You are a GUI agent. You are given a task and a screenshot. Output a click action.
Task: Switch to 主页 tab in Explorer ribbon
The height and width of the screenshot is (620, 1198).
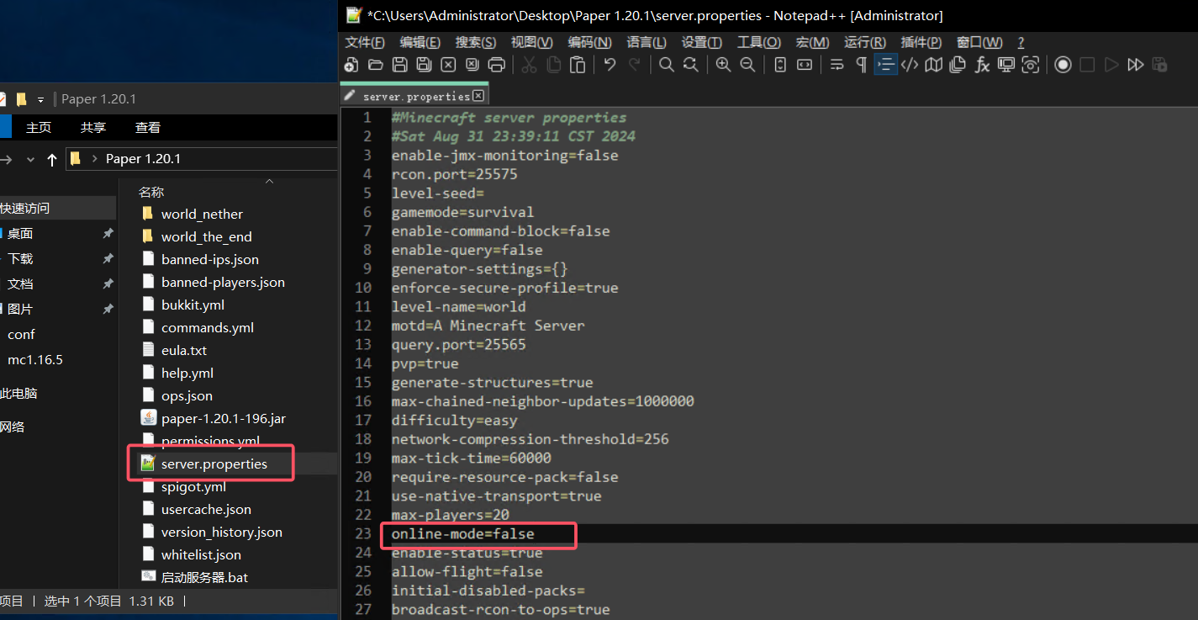click(39, 128)
